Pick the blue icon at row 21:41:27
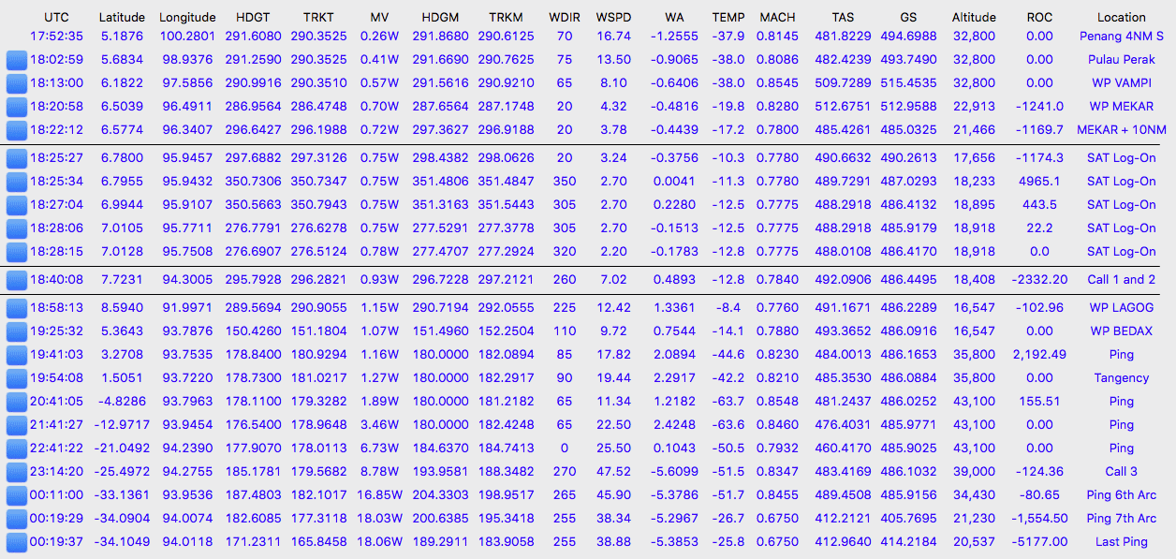This screenshot has width=1176, height=559. [17, 426]
